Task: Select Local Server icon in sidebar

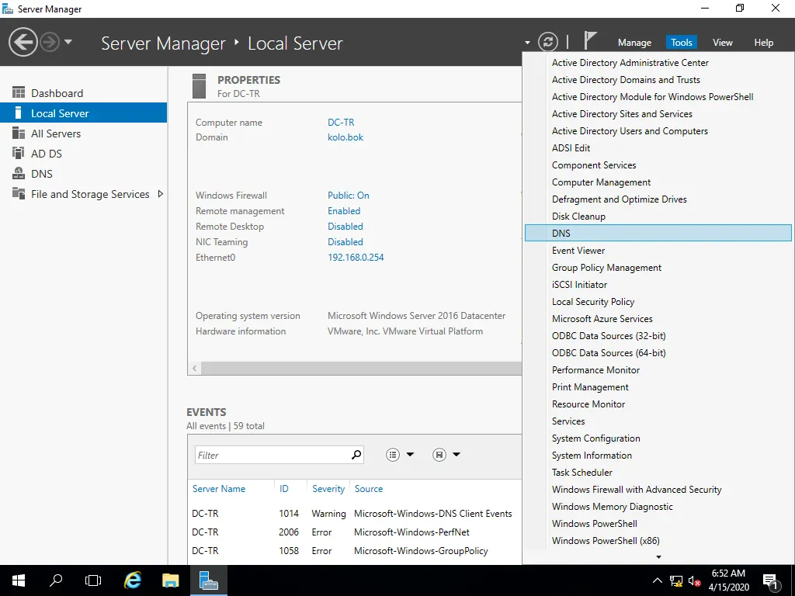Action: pyautogui.click(x=19, y=113)
